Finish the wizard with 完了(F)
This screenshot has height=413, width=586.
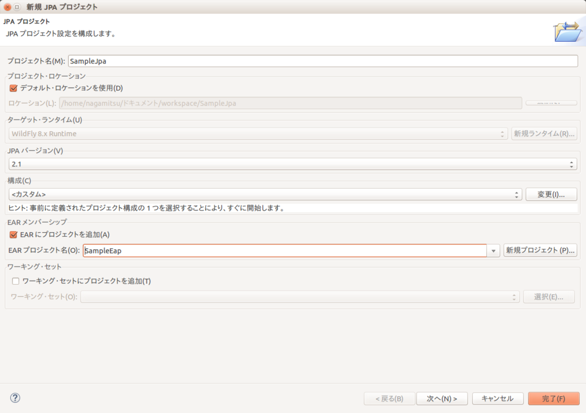click(x=553, y=399)
